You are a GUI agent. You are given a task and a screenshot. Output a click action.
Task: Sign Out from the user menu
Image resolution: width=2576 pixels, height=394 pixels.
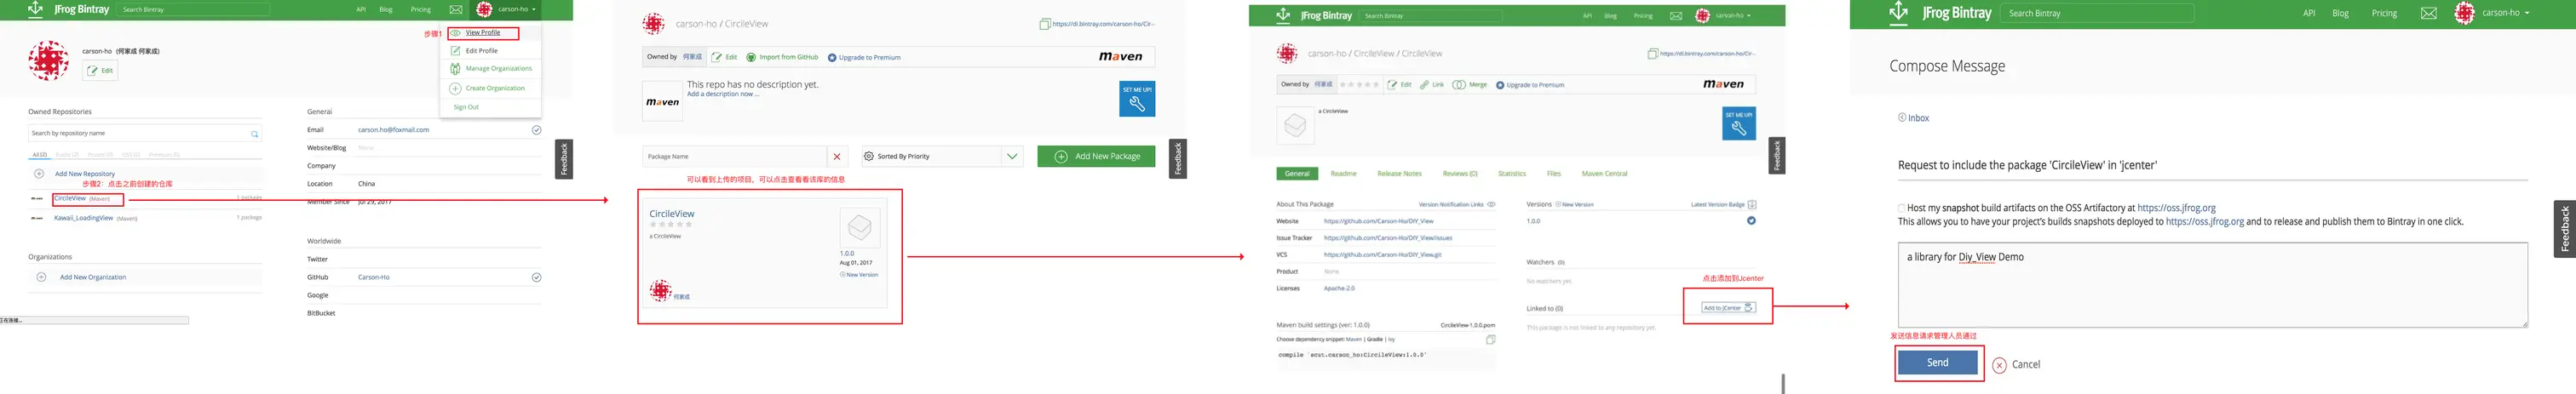pyautogui.click(x=466, y=107)
